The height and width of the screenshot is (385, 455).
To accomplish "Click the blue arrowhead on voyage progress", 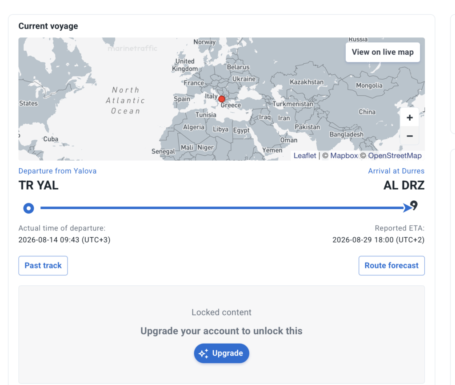I will point(407,208).
